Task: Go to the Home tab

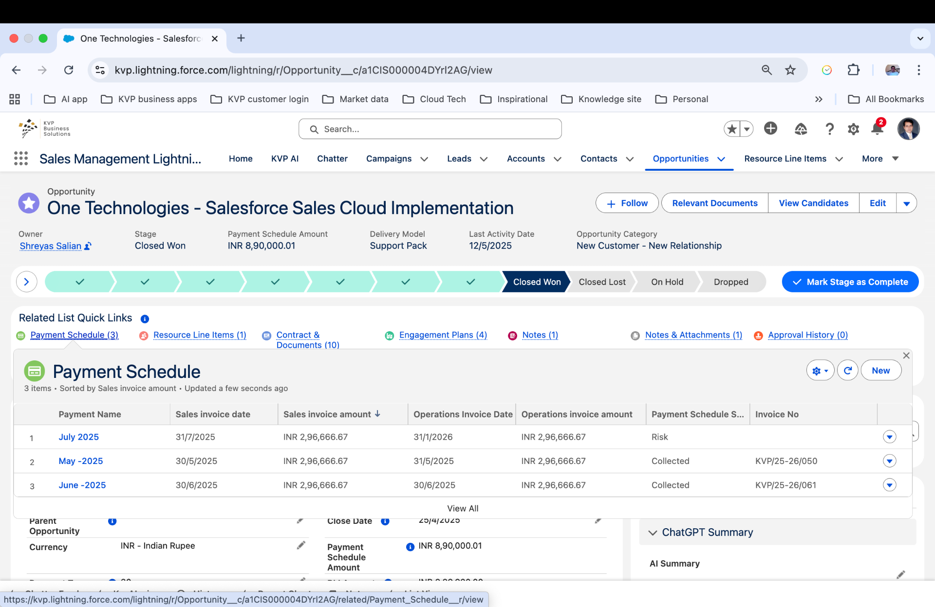Action: tap(241, 159)
